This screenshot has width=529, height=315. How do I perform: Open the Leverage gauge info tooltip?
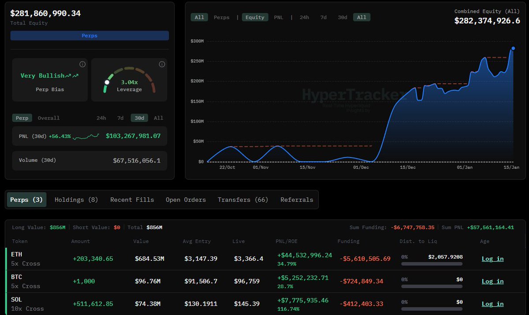point(161,64)
